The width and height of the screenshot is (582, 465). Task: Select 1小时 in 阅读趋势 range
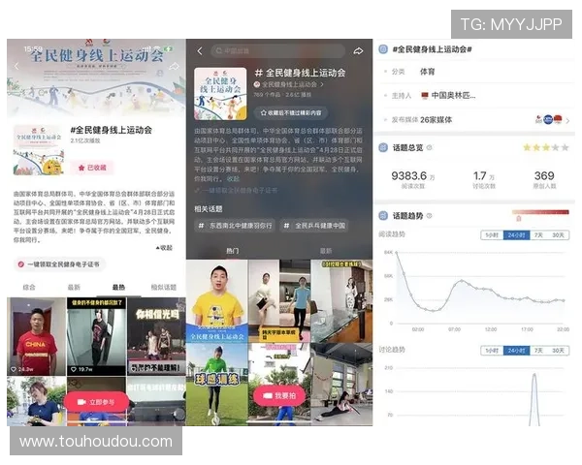click(x=492, y=235)
